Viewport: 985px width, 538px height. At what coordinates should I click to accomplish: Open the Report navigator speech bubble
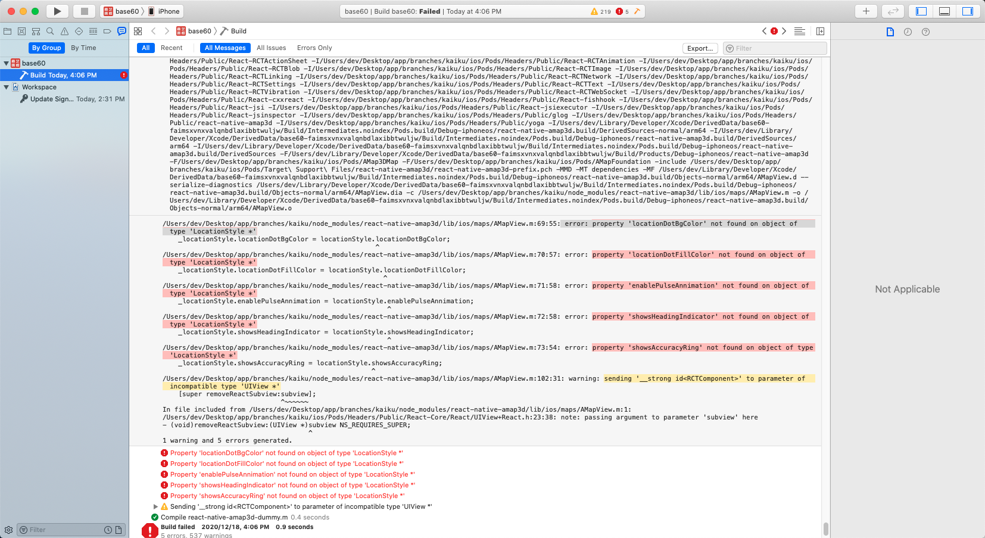pyautogui.click(x=121, y=31)
